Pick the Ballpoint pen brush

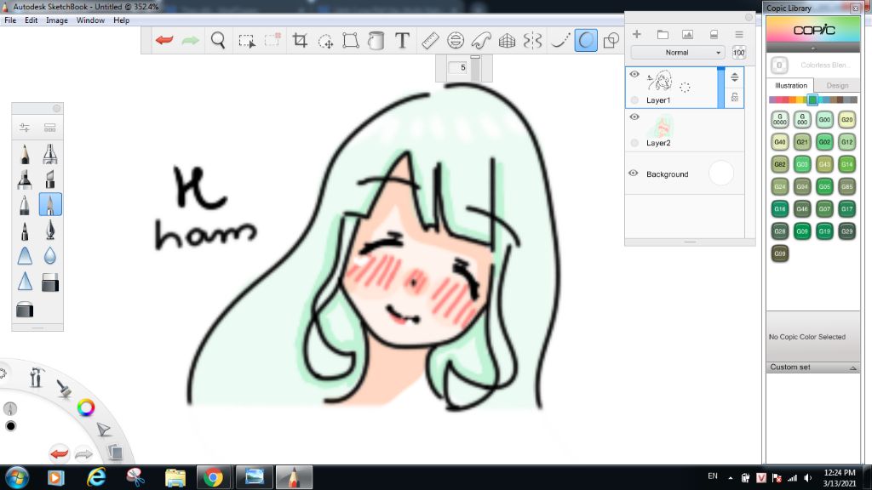(x=25, y=204)
